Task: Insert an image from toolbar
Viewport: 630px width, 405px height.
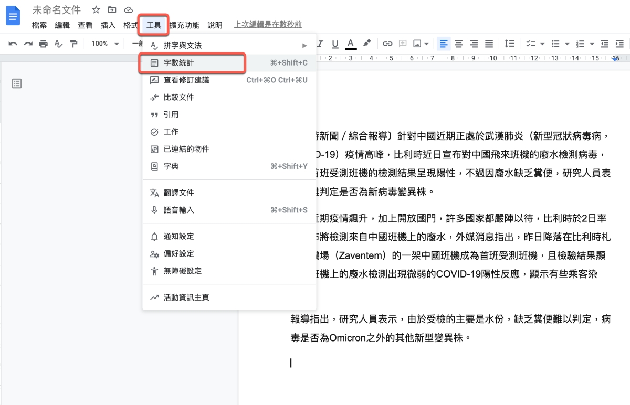Action: [x=418, y=44]
